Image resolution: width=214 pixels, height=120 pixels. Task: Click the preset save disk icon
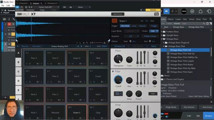tap(26, 7)
